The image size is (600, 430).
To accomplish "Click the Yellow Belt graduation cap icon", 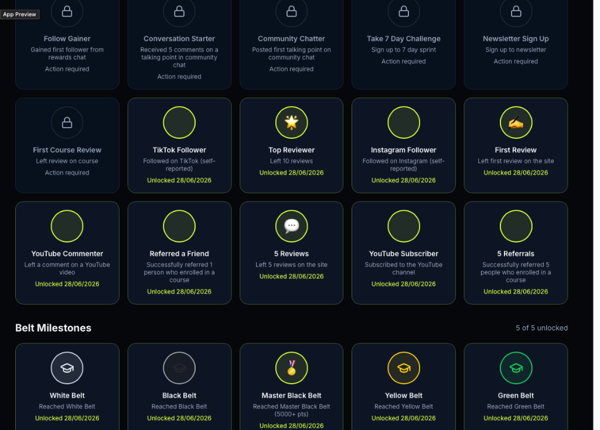I will pos(404,368).
